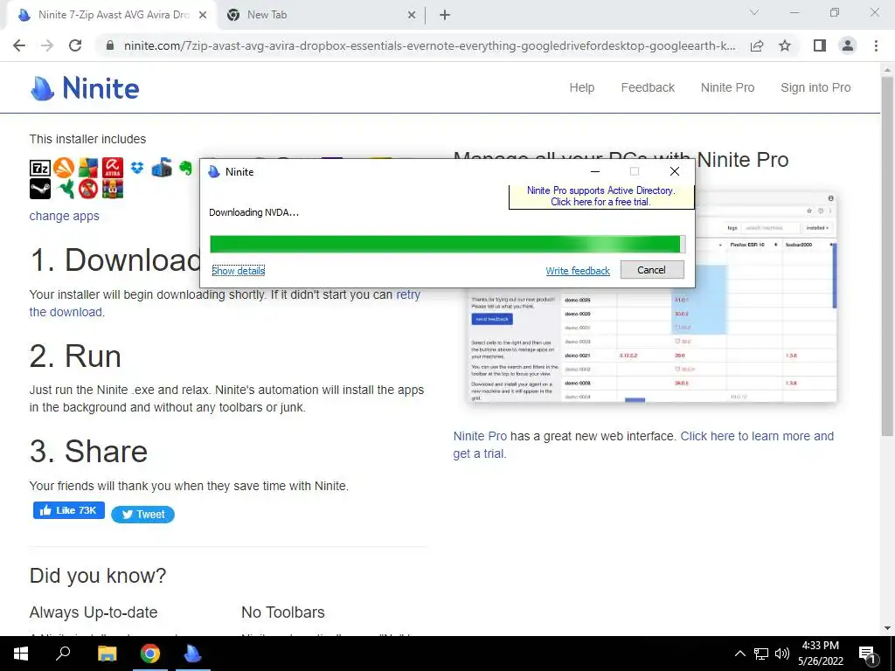Viewport: 895px width, 671px height.
Task: Click the orange Avast icon
Action: (x=63, y=168)
